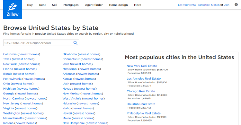This screenshot has height=125, width=241.
Task: Open the Nevada state link
Action: [x=68, y=89]
